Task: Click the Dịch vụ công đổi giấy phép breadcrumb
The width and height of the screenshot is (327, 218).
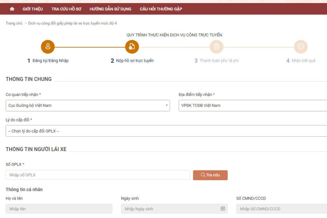Action: pos(72,23)
